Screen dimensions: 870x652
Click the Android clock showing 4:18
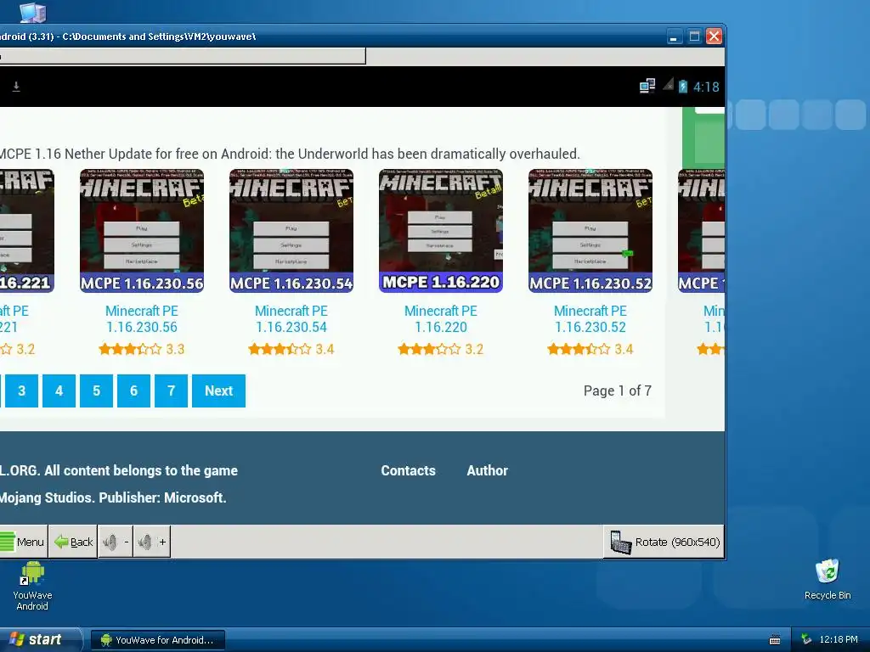click(706, 87)
